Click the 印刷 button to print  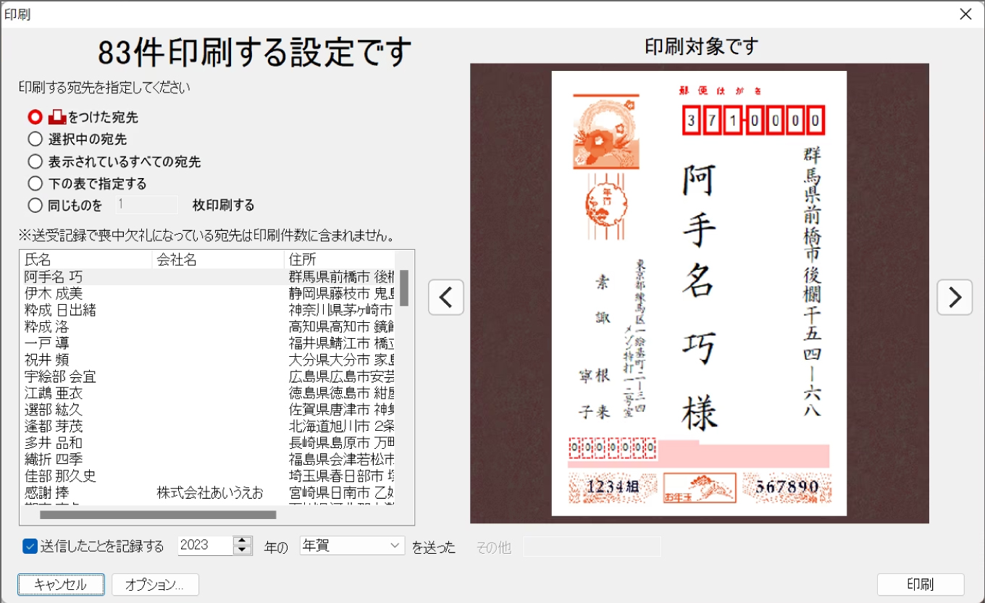point(920,585)
